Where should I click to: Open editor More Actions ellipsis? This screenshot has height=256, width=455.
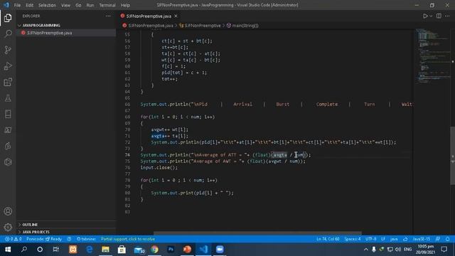[x=447, y=16]
